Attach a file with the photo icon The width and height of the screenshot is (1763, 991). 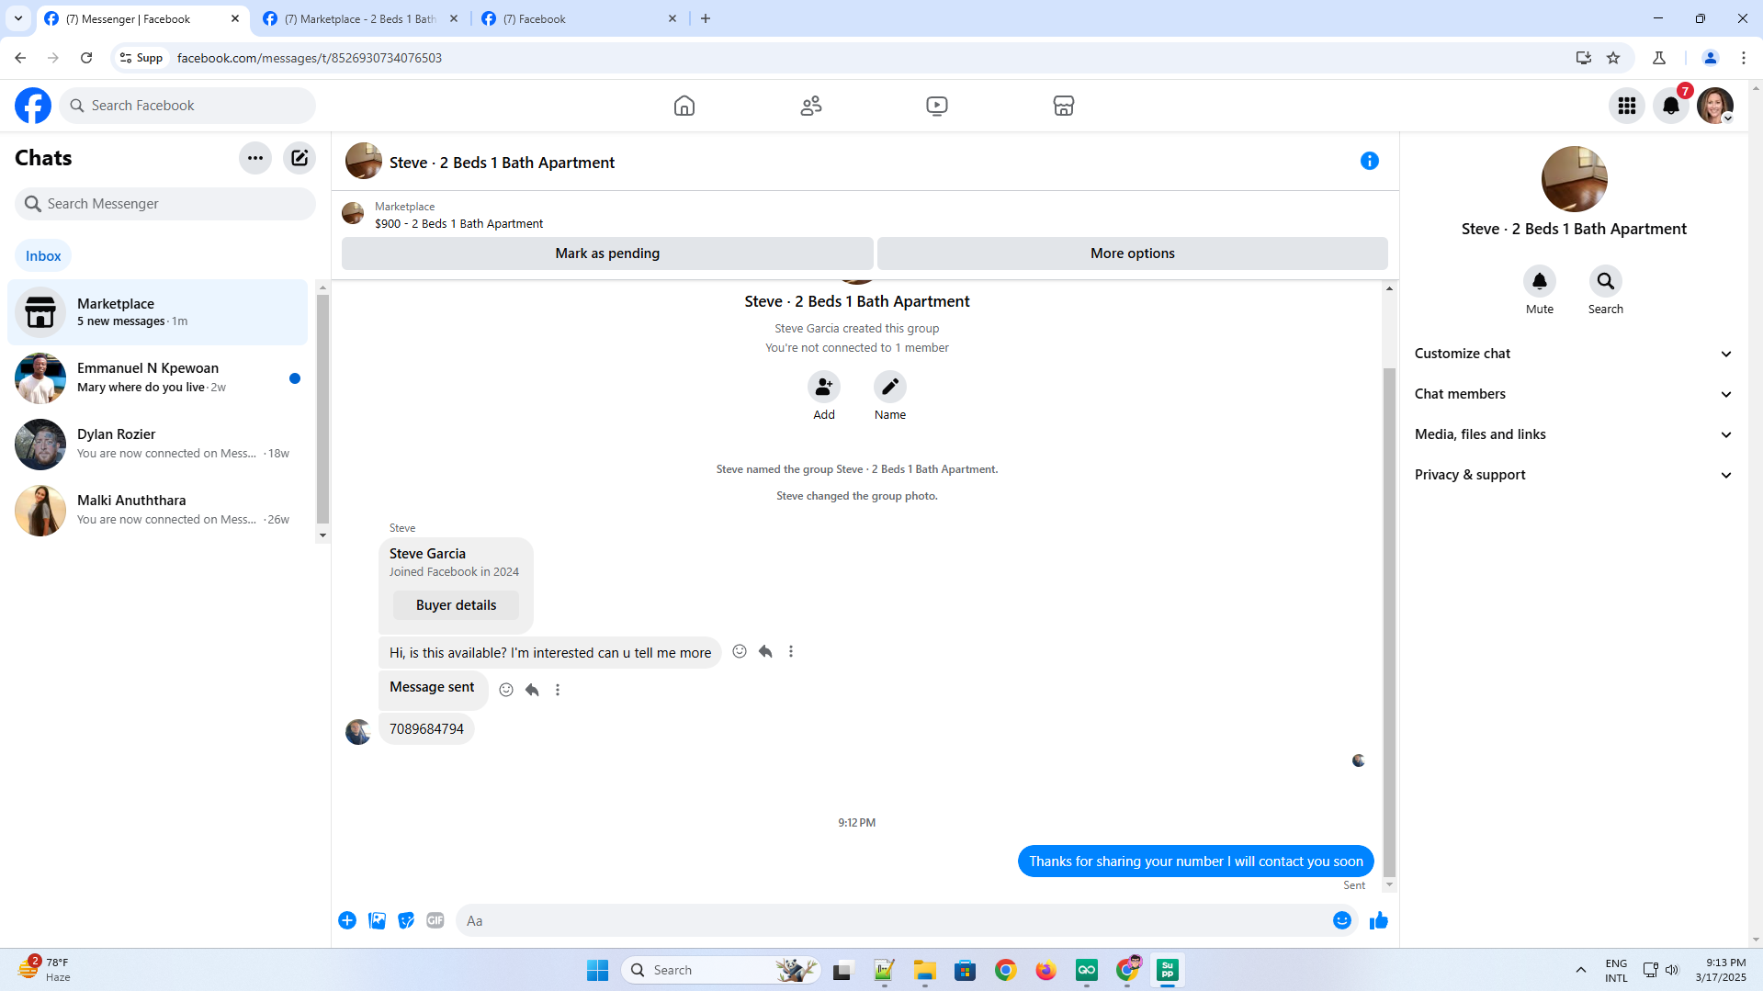pos(377,920)
